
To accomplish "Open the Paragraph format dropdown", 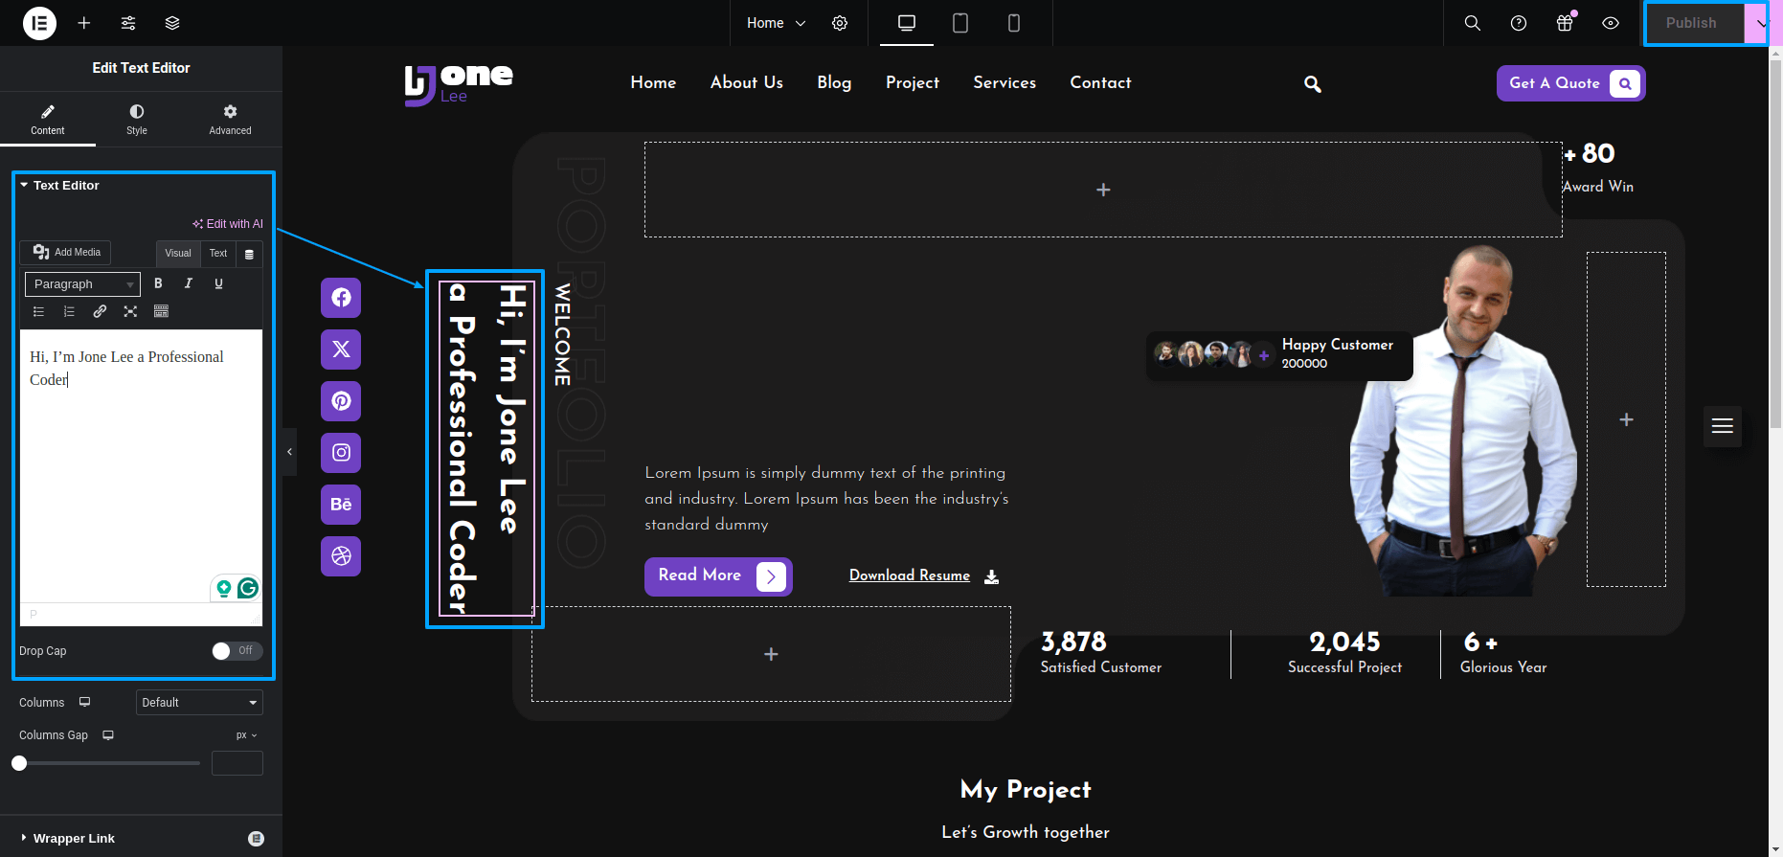I will (82, 284).
